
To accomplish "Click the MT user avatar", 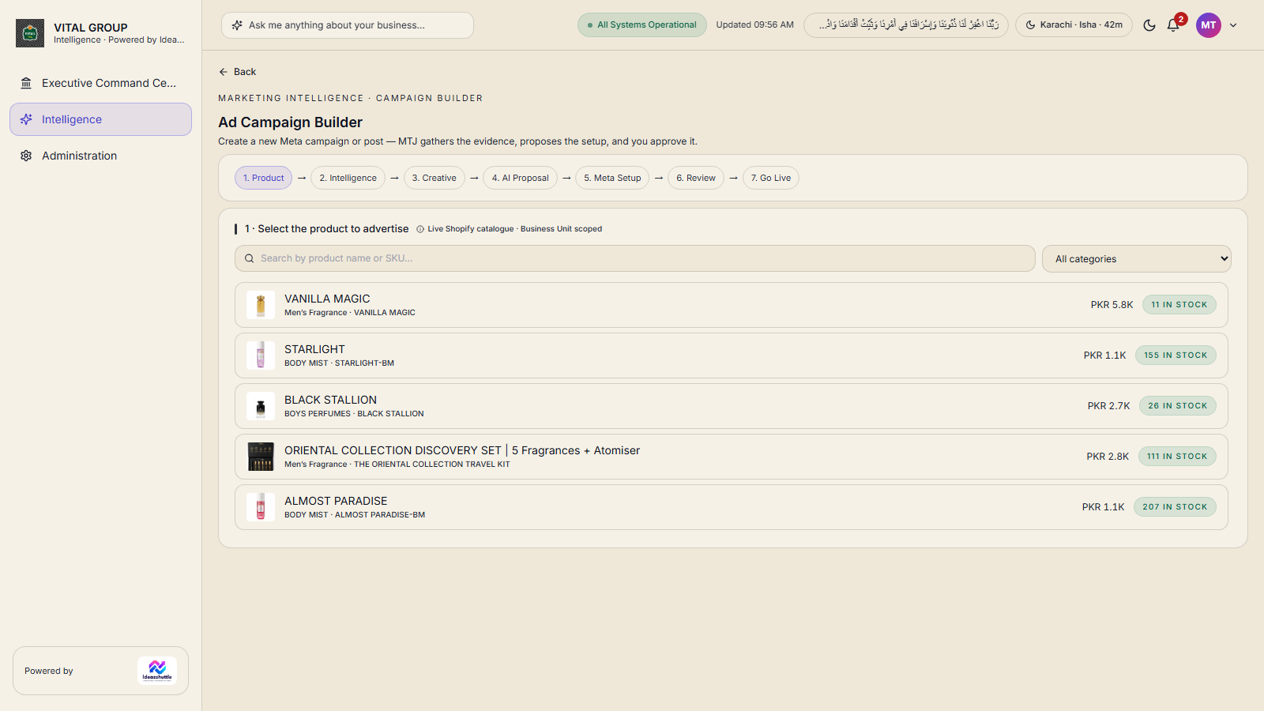I will pos(1209,25).
